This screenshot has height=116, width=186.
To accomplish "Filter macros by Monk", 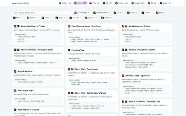I will click(18, 18).
